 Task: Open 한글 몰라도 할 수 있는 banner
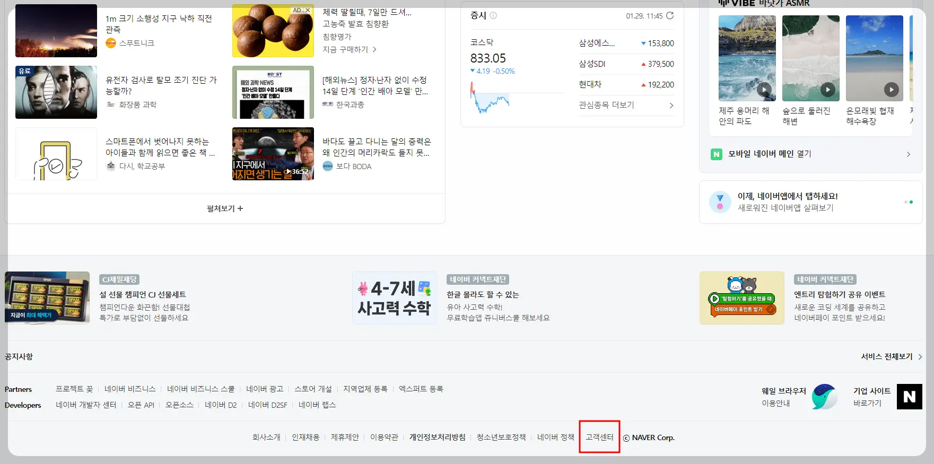tap(483, 294)
